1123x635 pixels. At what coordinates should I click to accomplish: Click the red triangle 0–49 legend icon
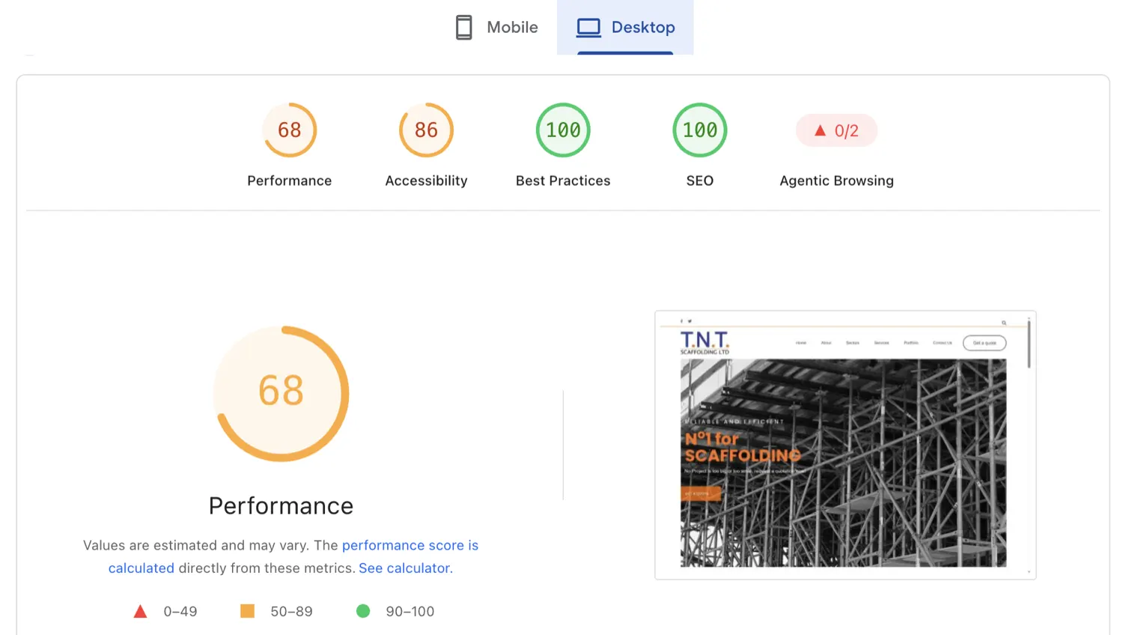coord(140,612)
